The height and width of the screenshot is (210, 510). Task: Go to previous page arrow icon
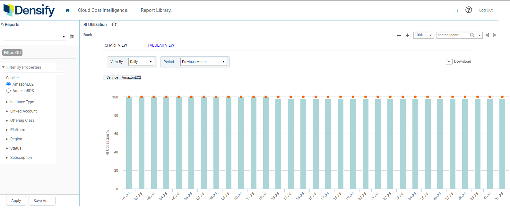(x=487, y=35)
